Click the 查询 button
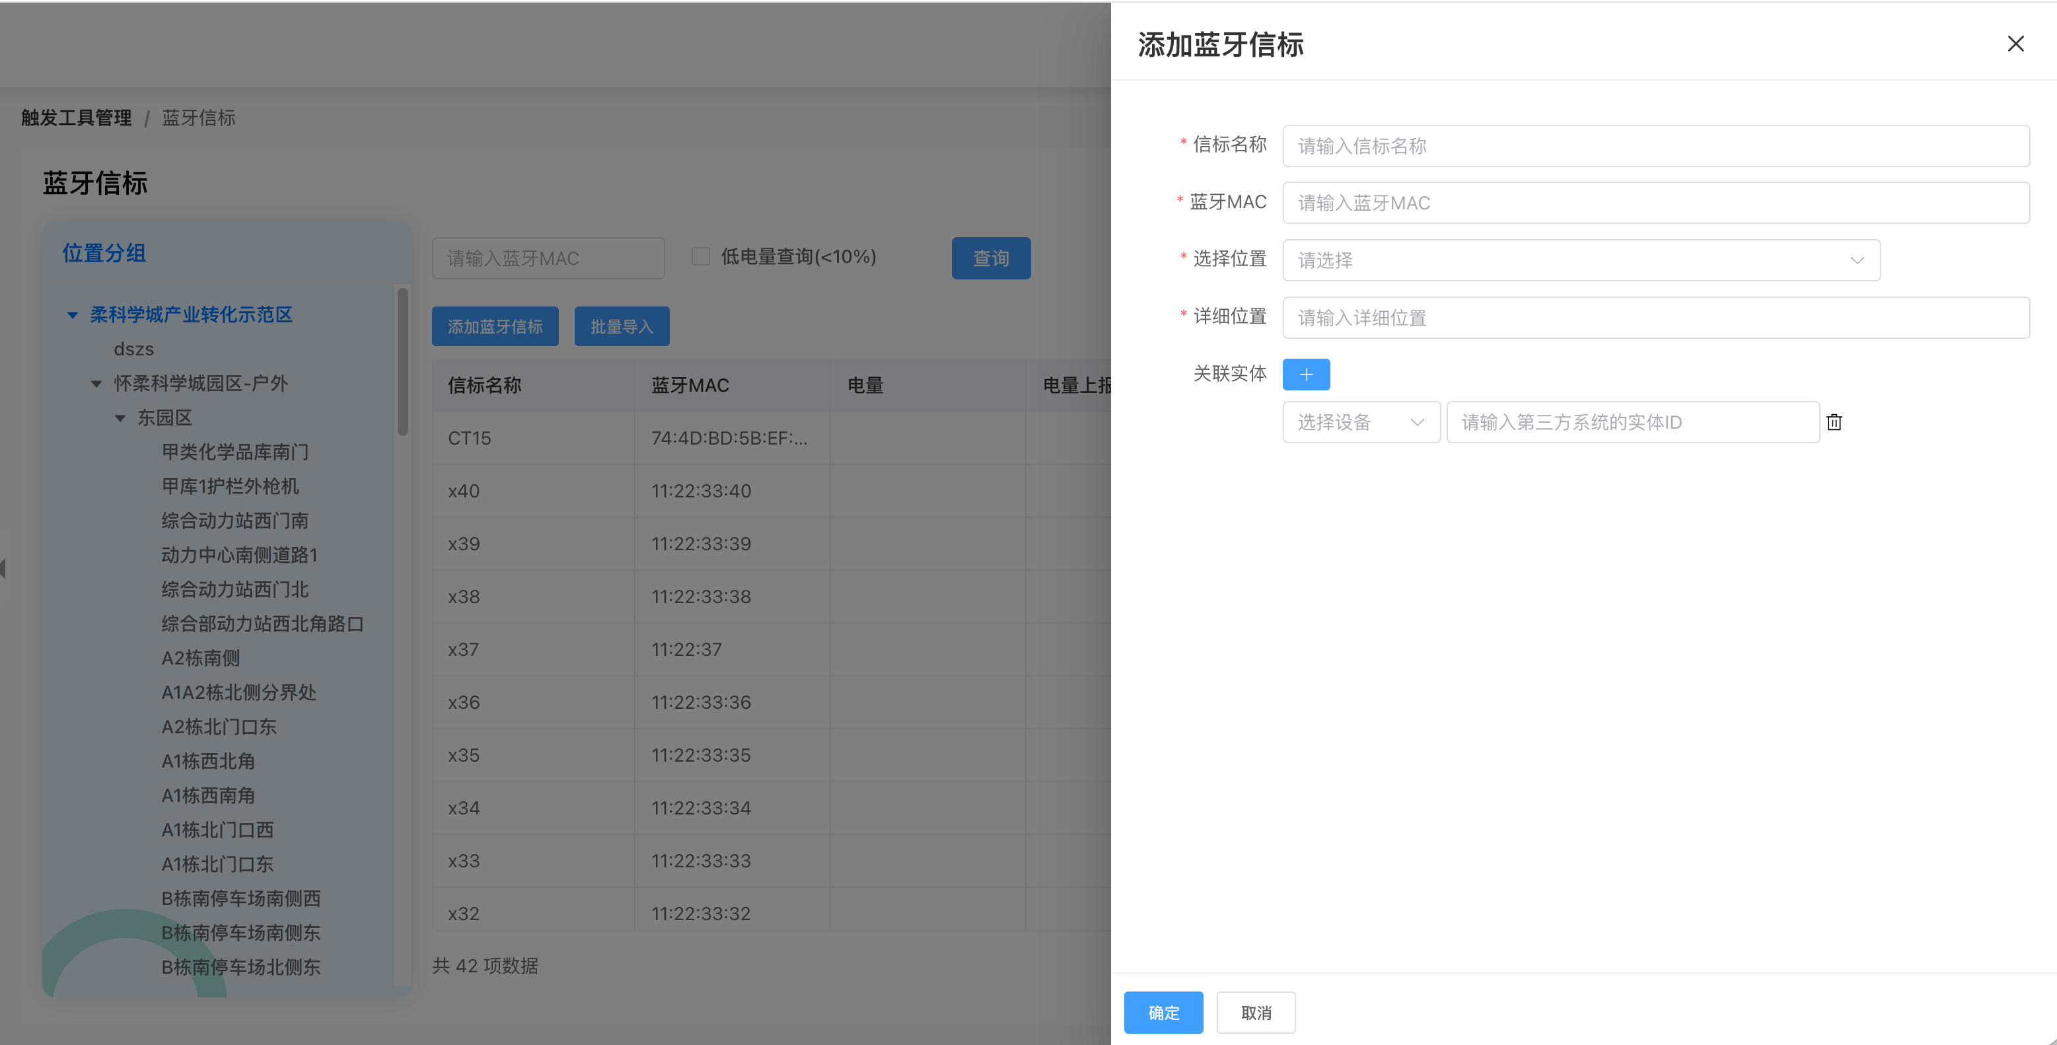This screenshot has width=2057, height=1045. coord(990,258)
